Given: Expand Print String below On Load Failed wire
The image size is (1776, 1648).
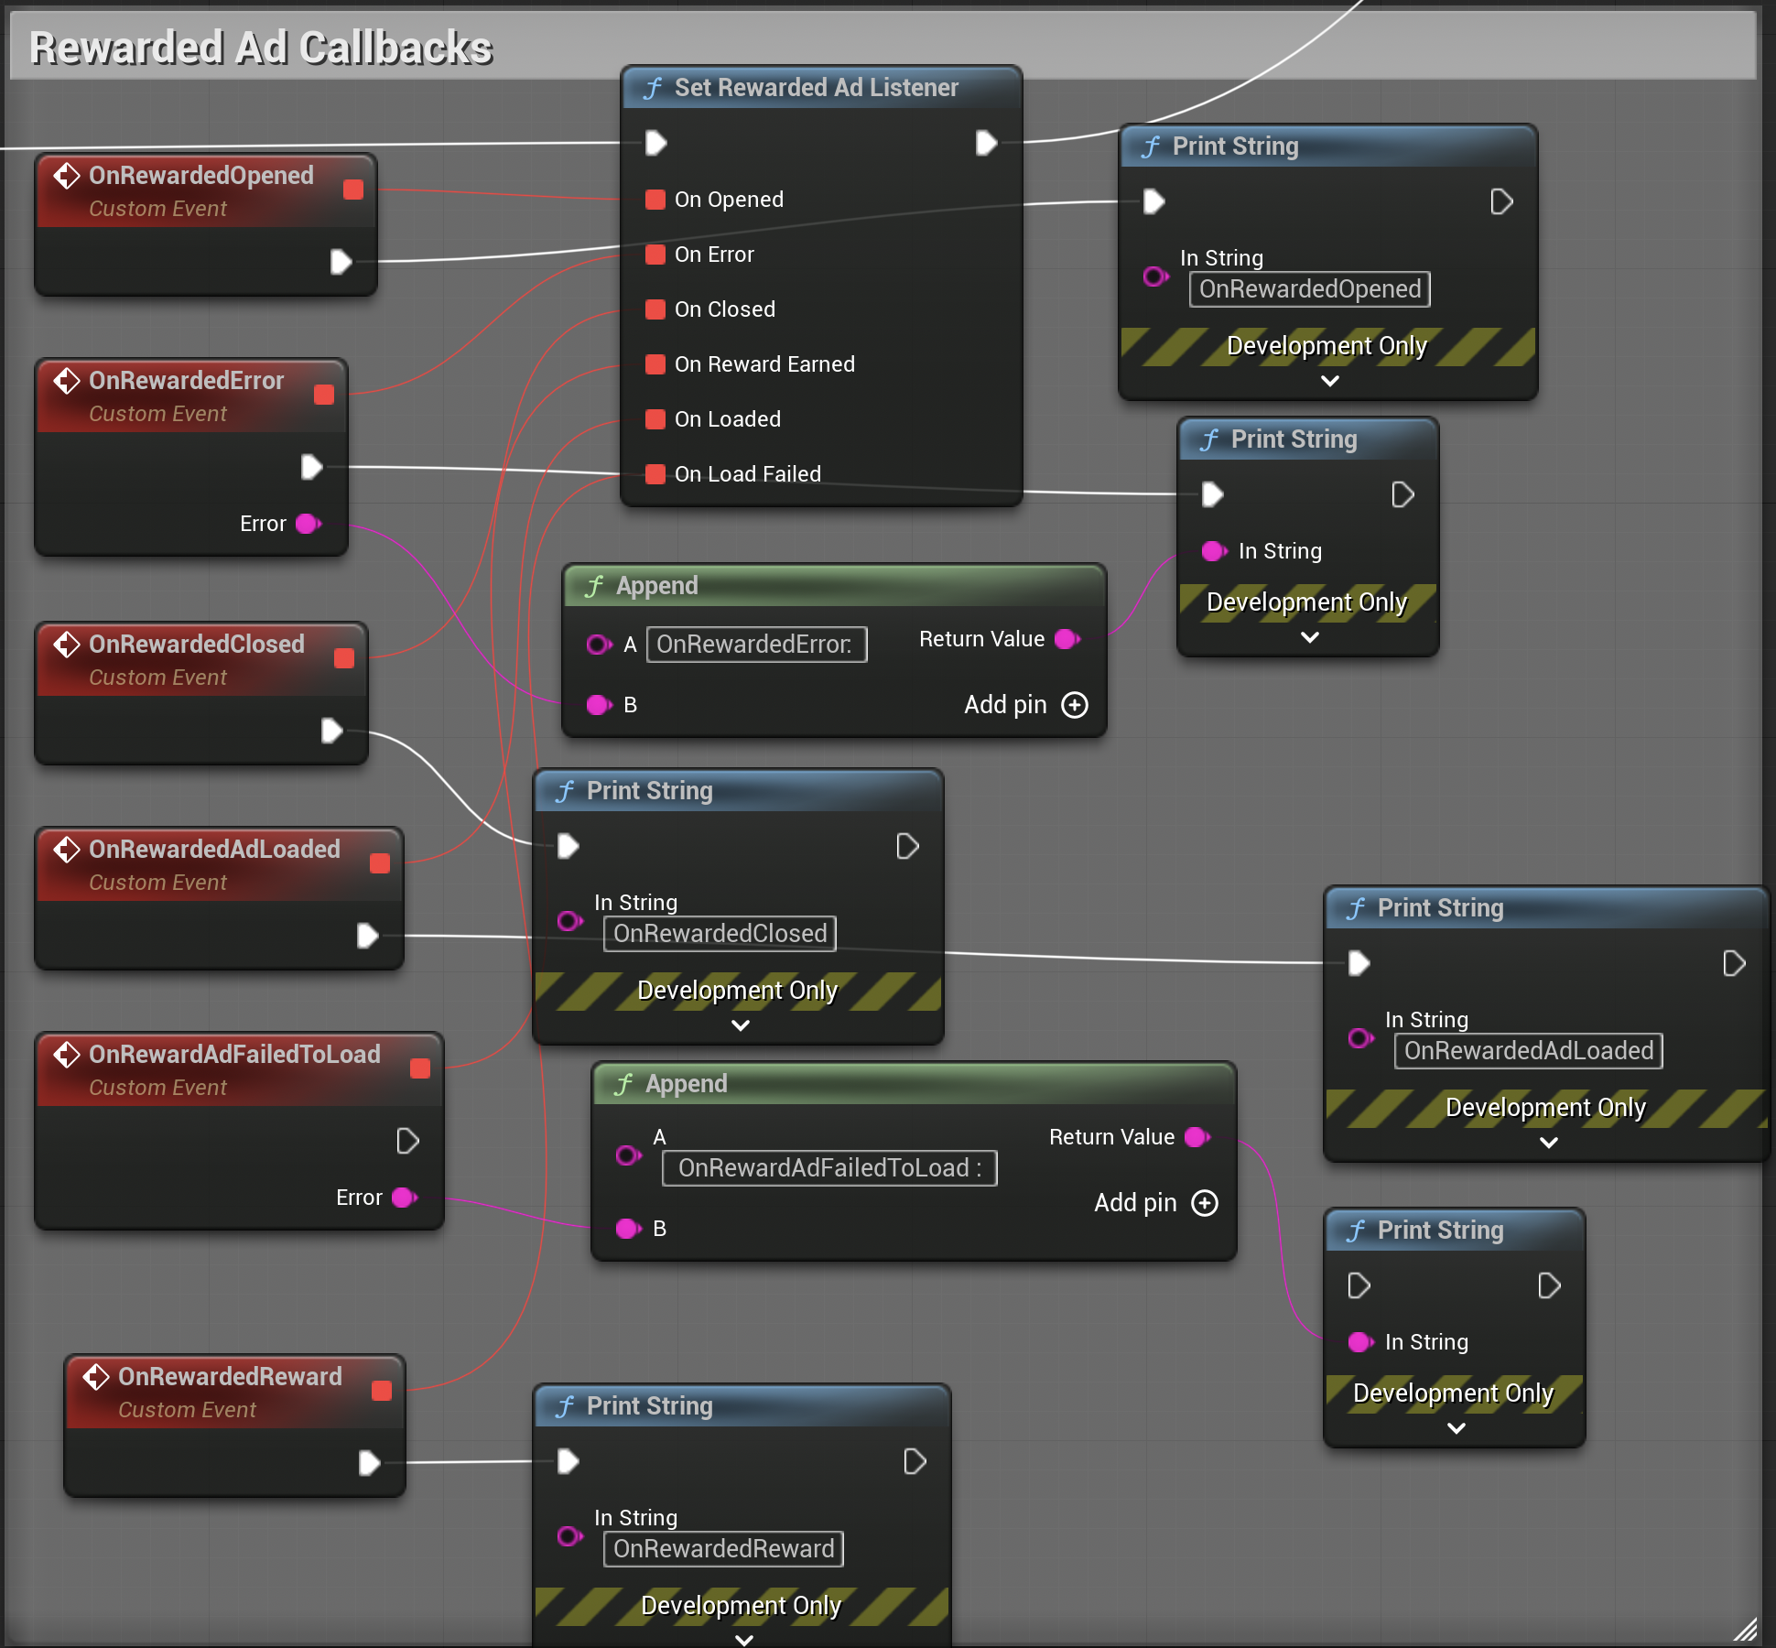Looking at the screenshot, I should [1310, 637].
